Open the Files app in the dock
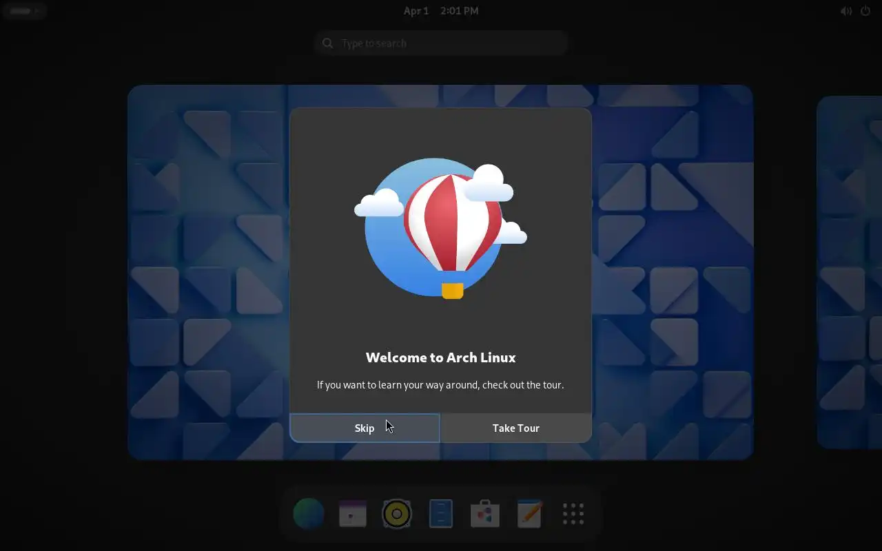Image resolution: width=882 pixels, height=551 pixels. [441, 514]
